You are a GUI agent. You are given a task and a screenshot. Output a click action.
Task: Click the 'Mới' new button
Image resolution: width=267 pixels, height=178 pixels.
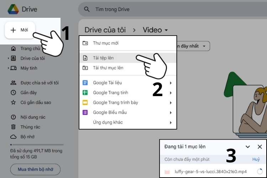coord(20,30)
